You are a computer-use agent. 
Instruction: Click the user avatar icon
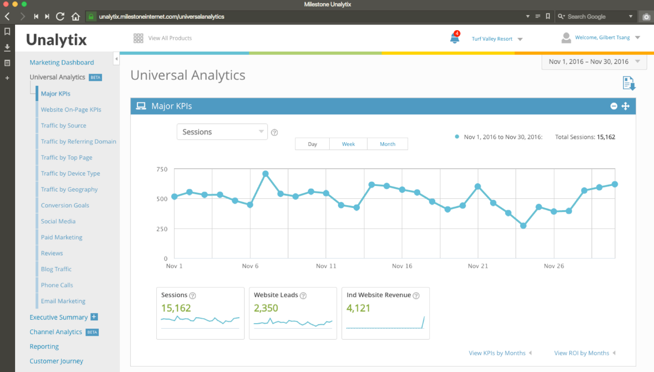566,38
